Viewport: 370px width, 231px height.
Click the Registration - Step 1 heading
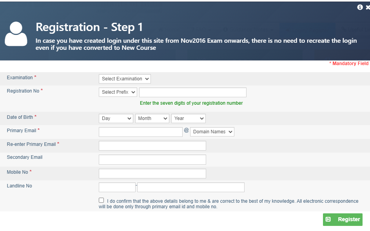coord(89,27)
